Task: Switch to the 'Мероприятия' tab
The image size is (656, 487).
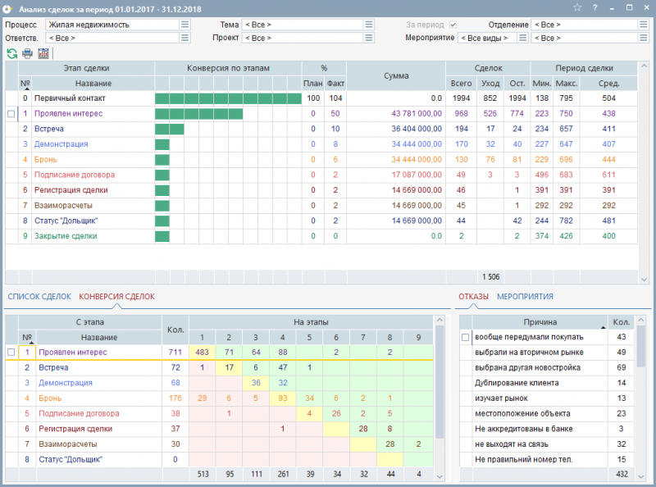Action: click(525, 297)
